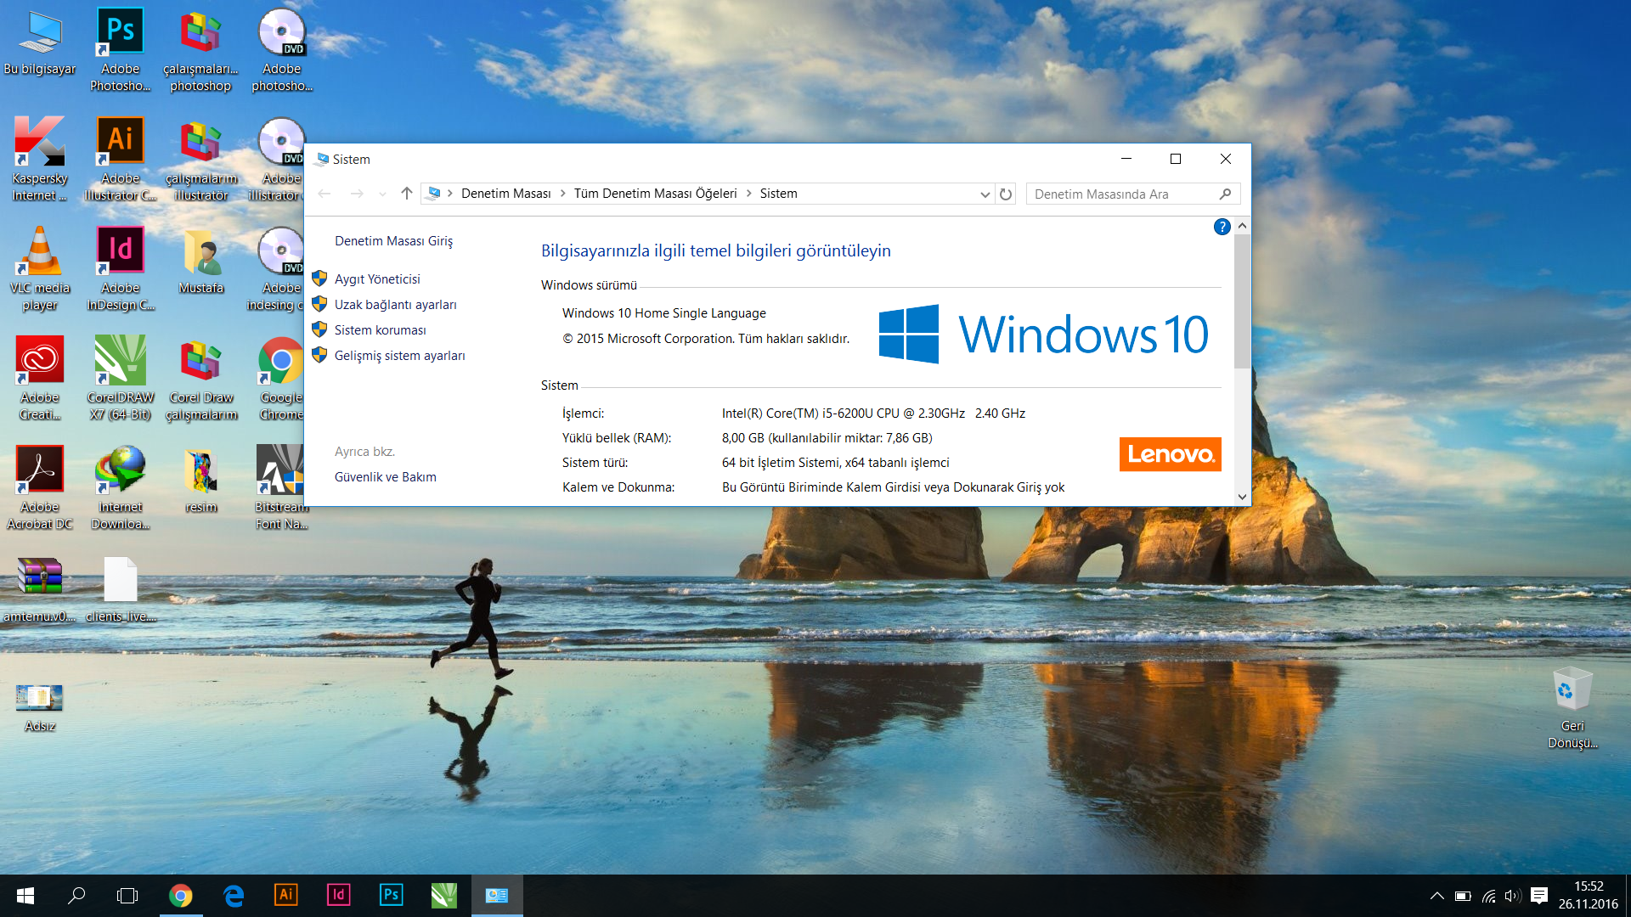Open Microsoft Edge from the taskbar
This screenshot has width=1631, height=917.
[233, 896]
